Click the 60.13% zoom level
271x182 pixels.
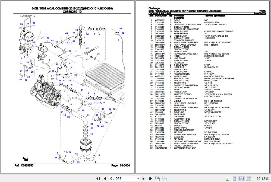(263, 178)
